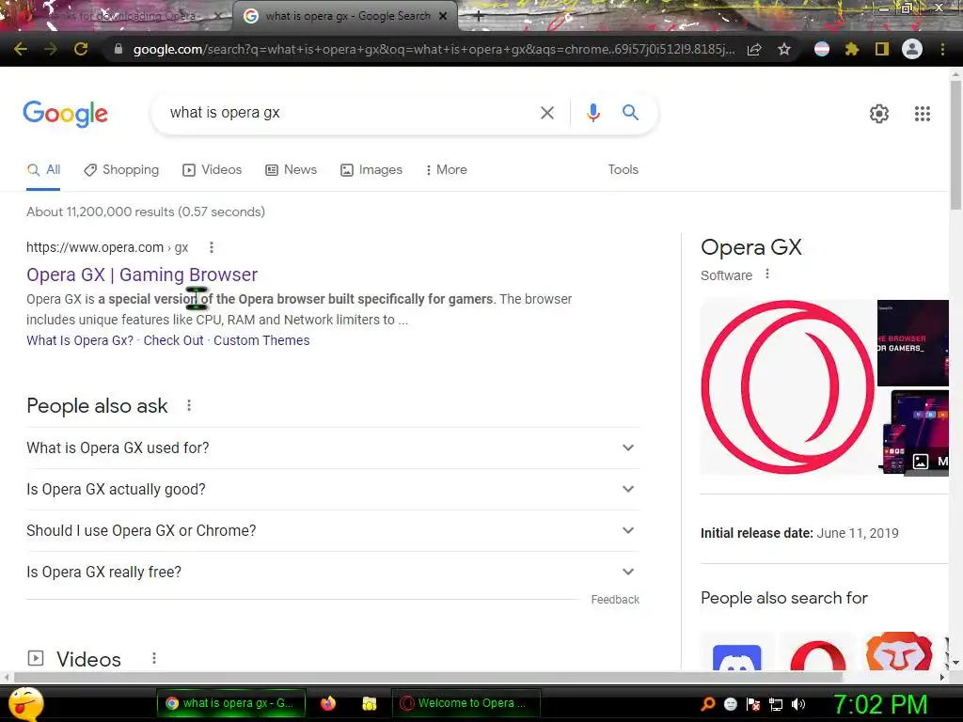Open a new browser tab with plus

click(x=479, y=17)
